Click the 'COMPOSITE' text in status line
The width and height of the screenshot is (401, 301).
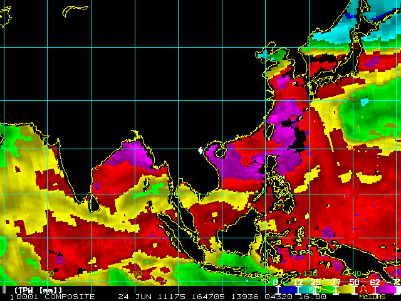coord(70,297)
